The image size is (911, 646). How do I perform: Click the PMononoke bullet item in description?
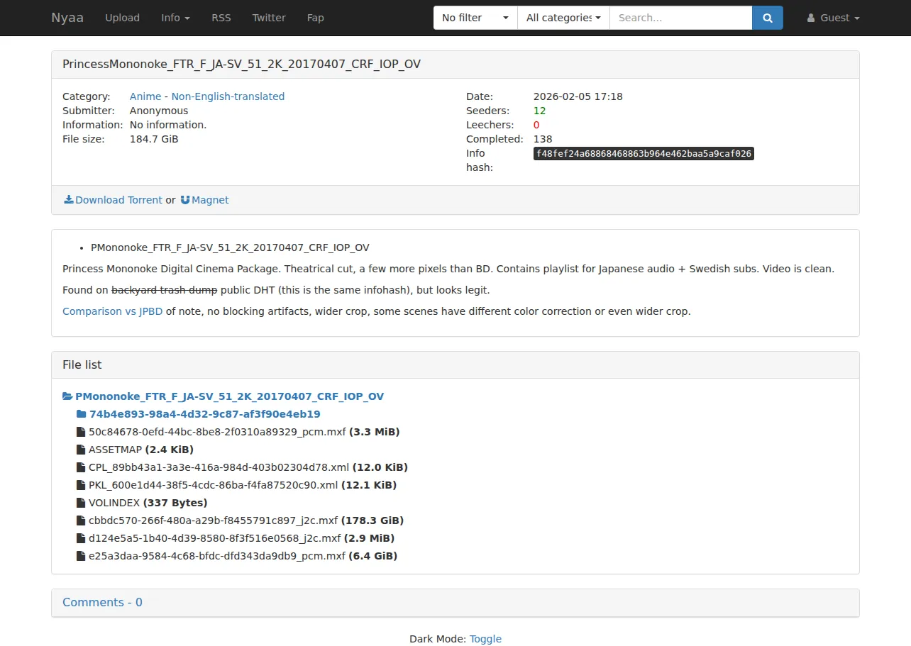click(x=230, y=247)
